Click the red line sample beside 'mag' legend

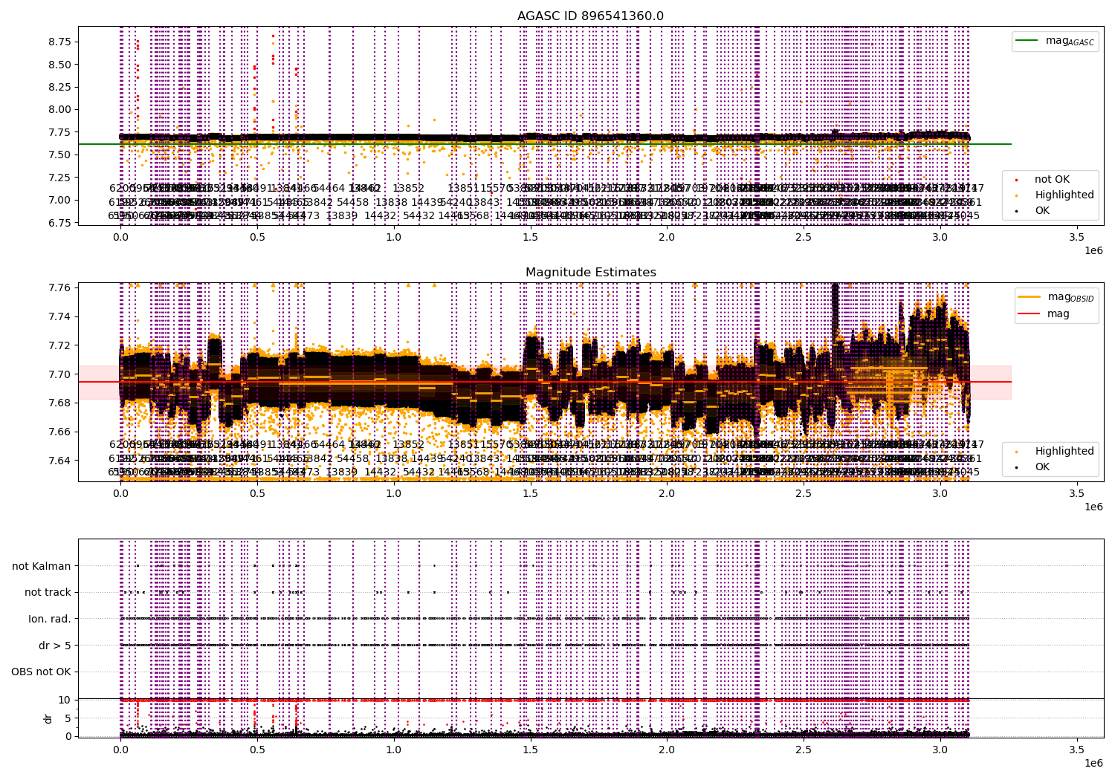pyautogui.click(x=1030, y=313)
